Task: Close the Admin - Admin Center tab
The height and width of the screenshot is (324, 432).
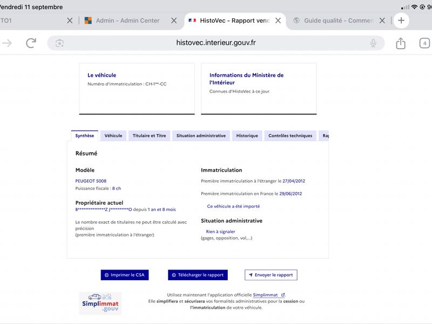Action: [174, 21]
